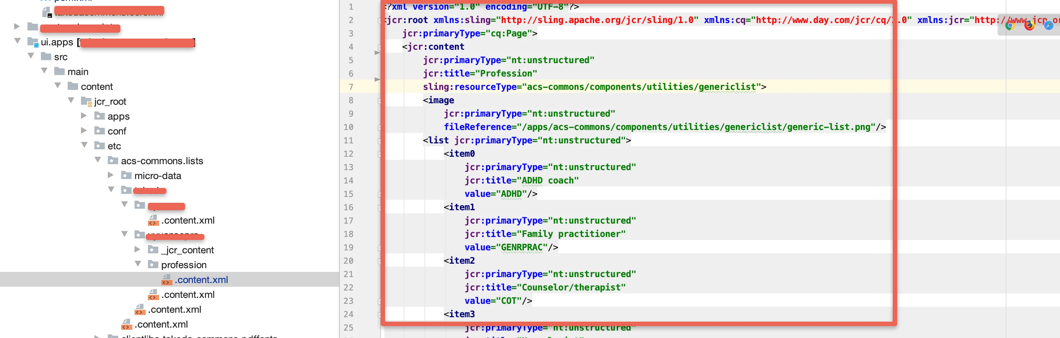Fold the jcr:root element at line 2
The height and width of the screenshot is (338, 1060).
(x=380, y=20)
